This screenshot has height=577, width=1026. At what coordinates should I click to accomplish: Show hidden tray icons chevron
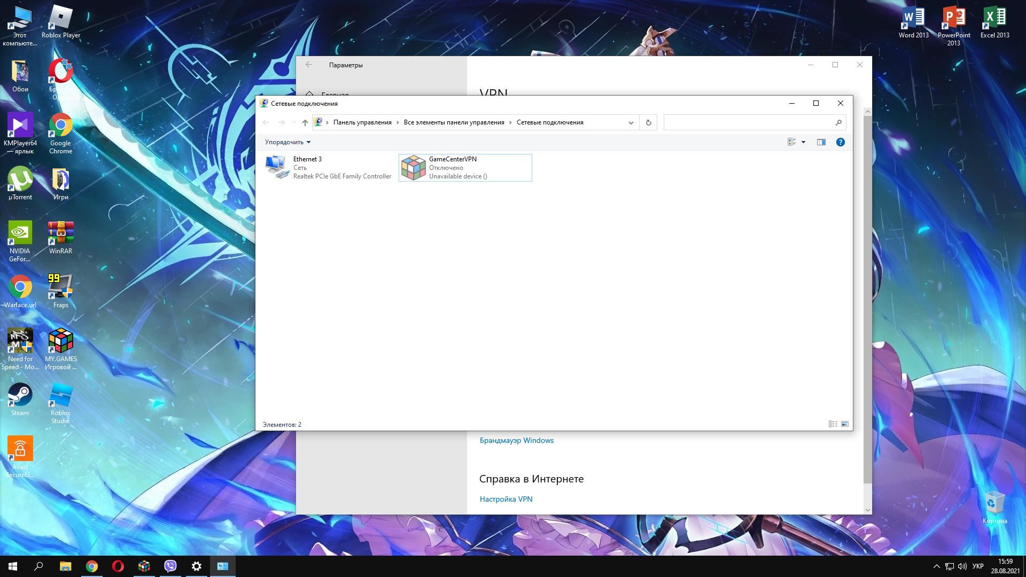click(x=936, y=566)
